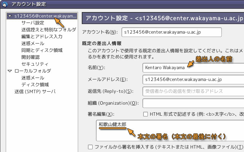Open ディスク領域 under ローカルフォルダ
Viewport: 244px width, 152px height.
tap(35, 84)
